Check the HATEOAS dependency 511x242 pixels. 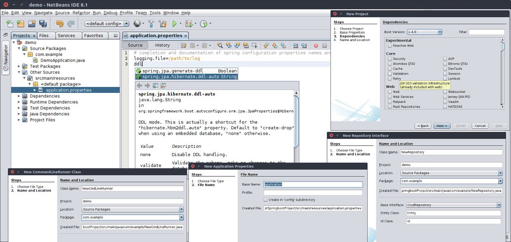(x=445, y=107)
